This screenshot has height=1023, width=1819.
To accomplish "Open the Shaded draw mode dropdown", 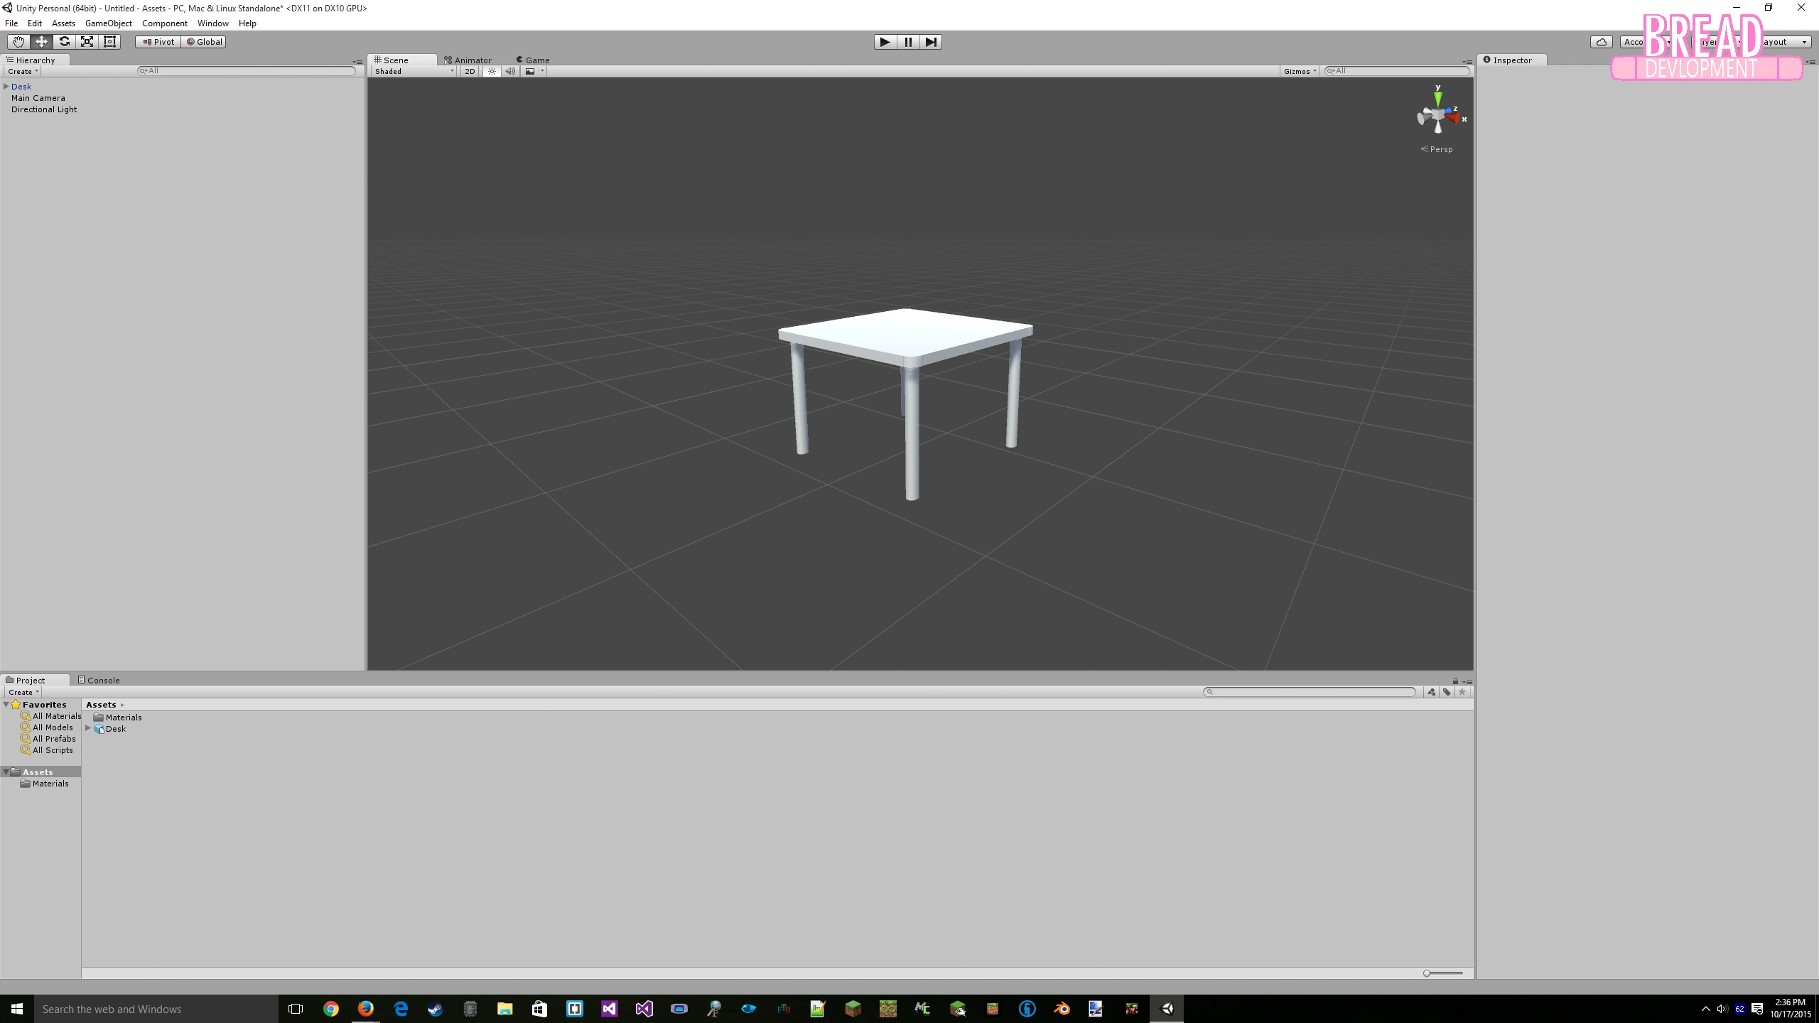I will [x=414, y=71].
